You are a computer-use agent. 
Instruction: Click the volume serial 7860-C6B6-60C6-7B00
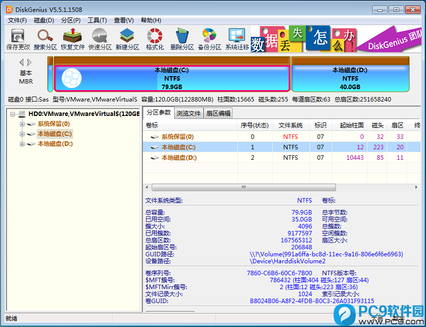pos(279,273)
